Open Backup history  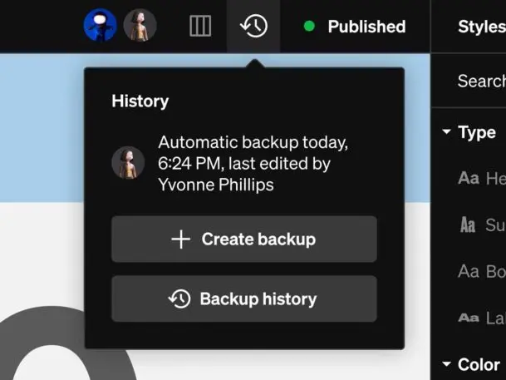coord(244,299)
